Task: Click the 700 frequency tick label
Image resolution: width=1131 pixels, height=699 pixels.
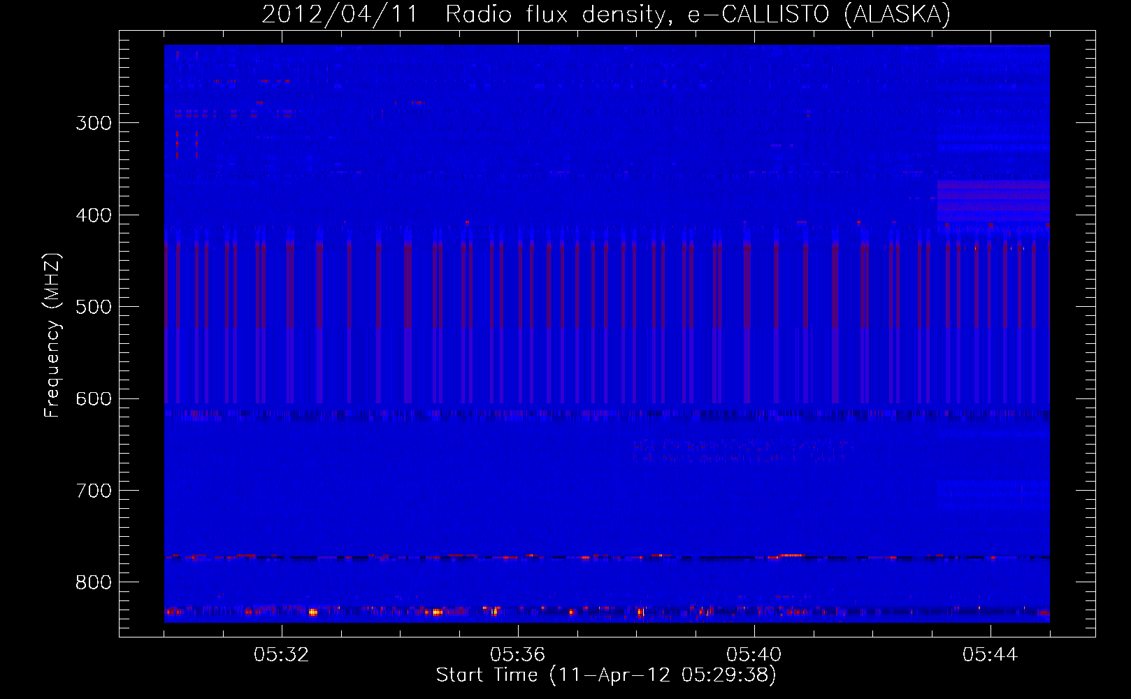Action: [x=94, y=491]
